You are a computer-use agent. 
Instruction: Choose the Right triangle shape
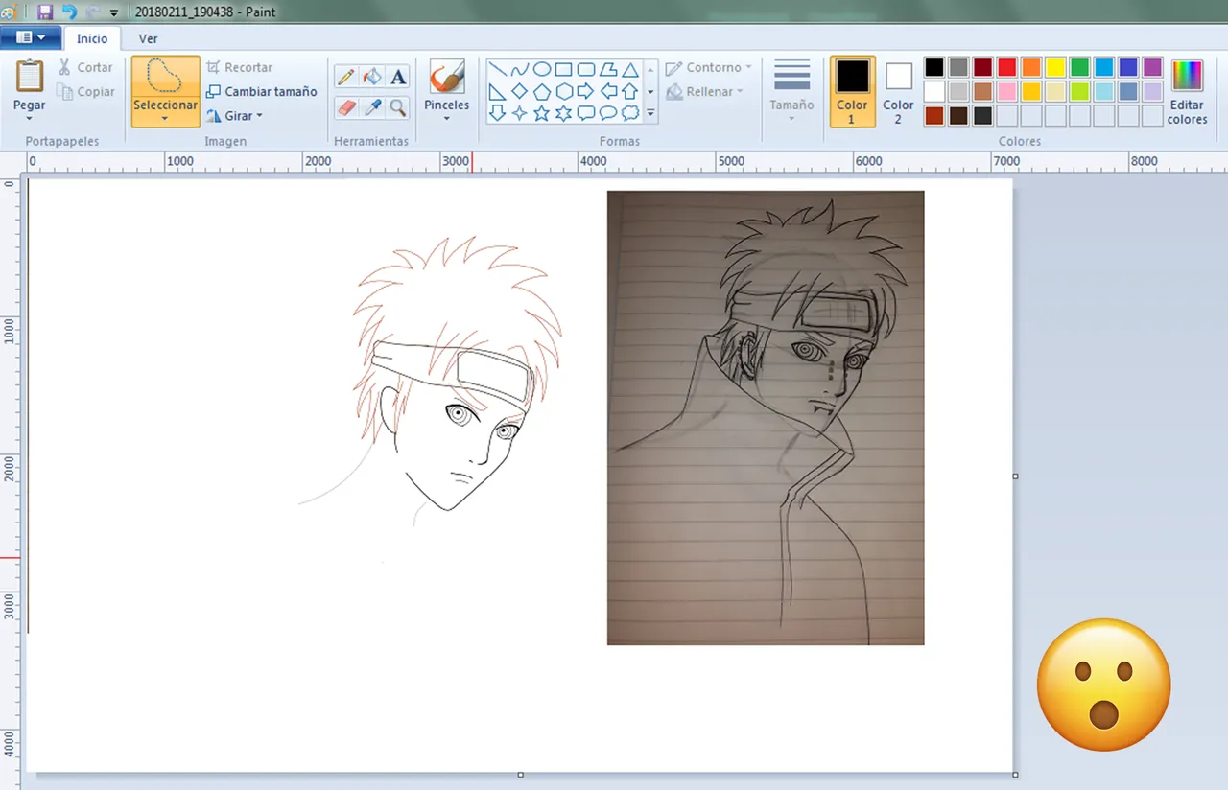point(497,91)
